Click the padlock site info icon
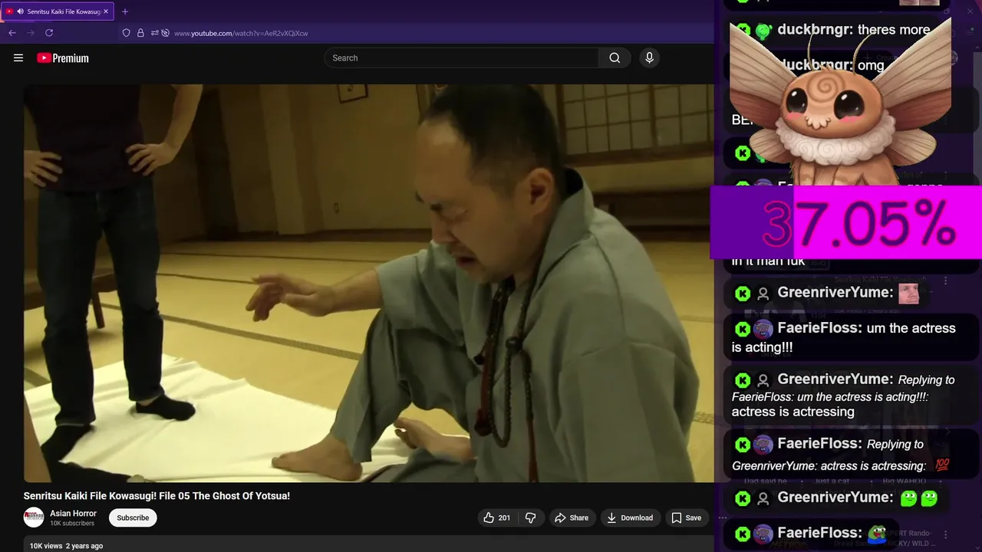Screen dimensions: 982x552 pos(140,33)
